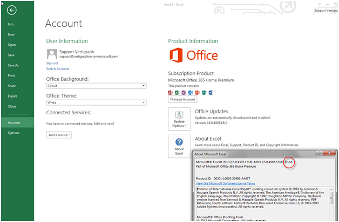
Task: Choose Close from the sidebar
Action: point(12,106)
